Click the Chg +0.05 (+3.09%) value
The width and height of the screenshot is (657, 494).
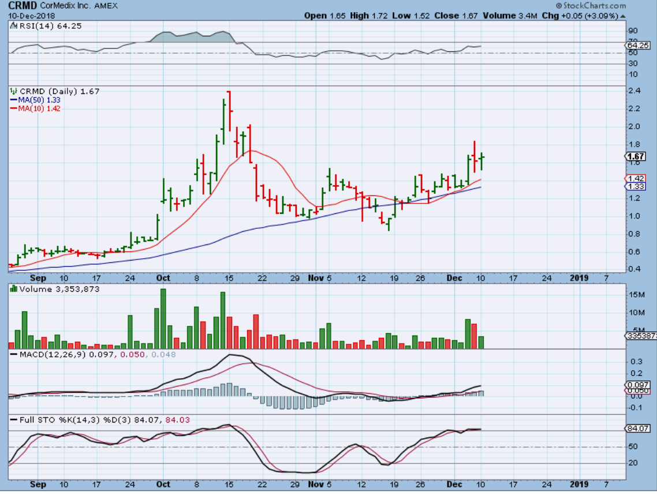click(580, 16)
